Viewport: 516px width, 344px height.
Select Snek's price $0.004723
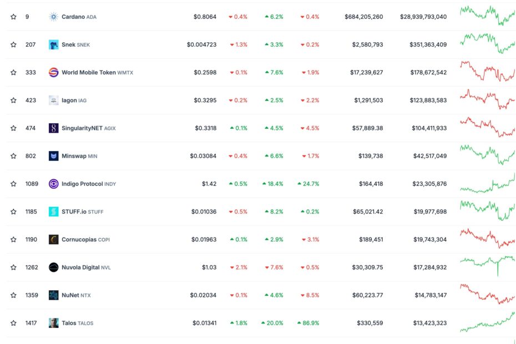(202, 44)
